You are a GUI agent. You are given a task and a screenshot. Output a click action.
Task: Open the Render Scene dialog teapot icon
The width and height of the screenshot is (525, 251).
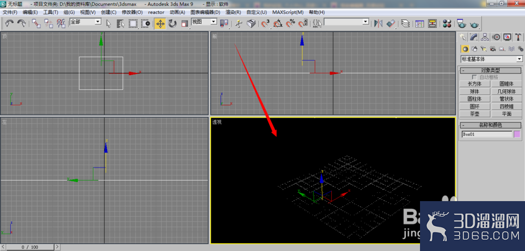[x=461, y=24]
